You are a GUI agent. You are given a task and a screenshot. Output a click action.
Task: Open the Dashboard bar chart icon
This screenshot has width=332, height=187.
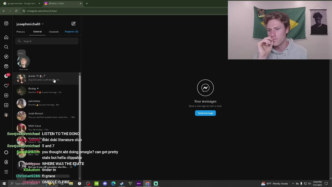click(6, 105)
